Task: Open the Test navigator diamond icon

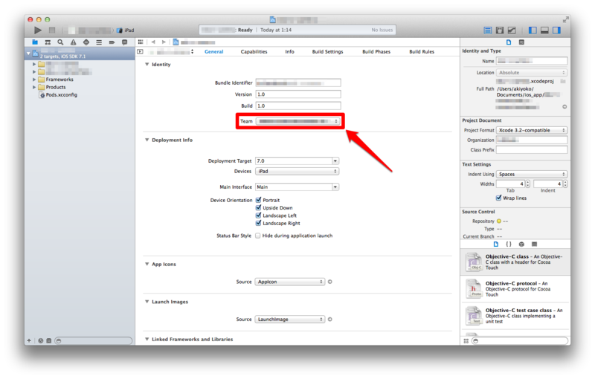Action: (86, 42)
